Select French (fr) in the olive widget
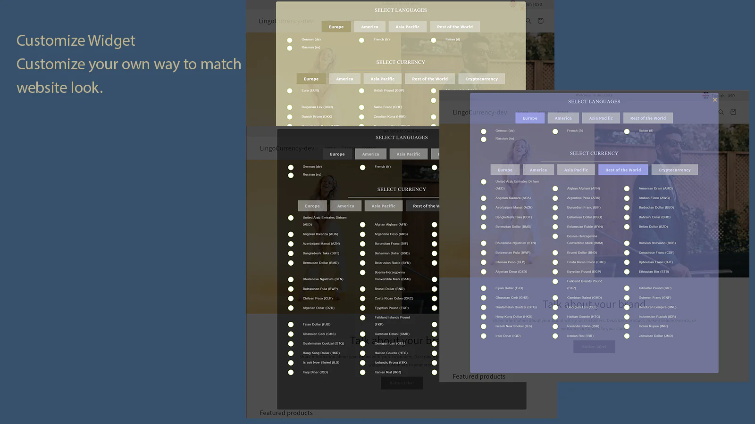This screenshot has height=424, width=755. point(361,40)
